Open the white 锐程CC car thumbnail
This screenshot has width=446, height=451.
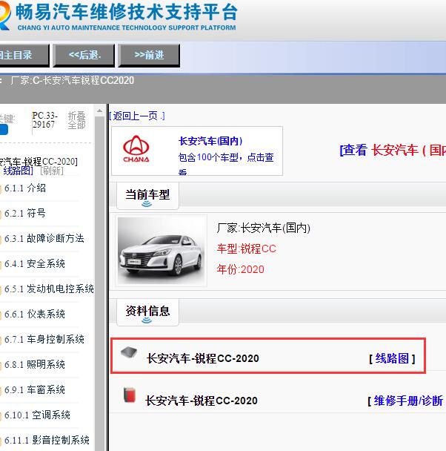tap(161, 251)
